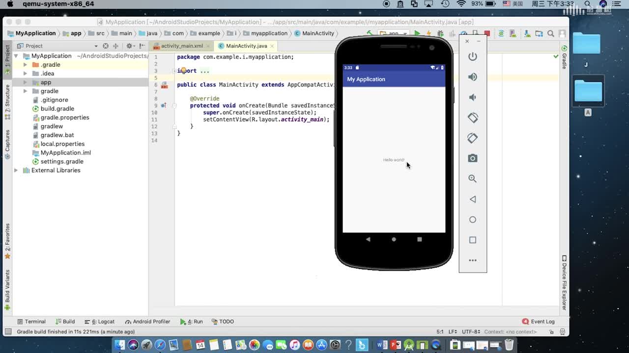This screenshot has width=629, height=353.
Task: Expand the folded import statement
Action: 174,71
